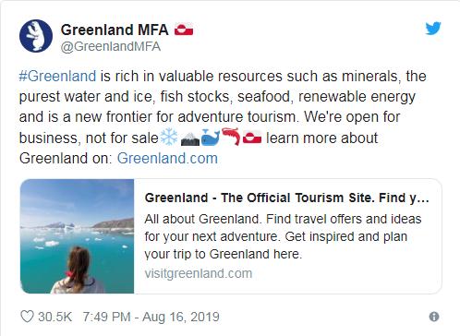The image size is (460, 336).
Task: Open the @GreenlandMFA handle
Action: 111,46
